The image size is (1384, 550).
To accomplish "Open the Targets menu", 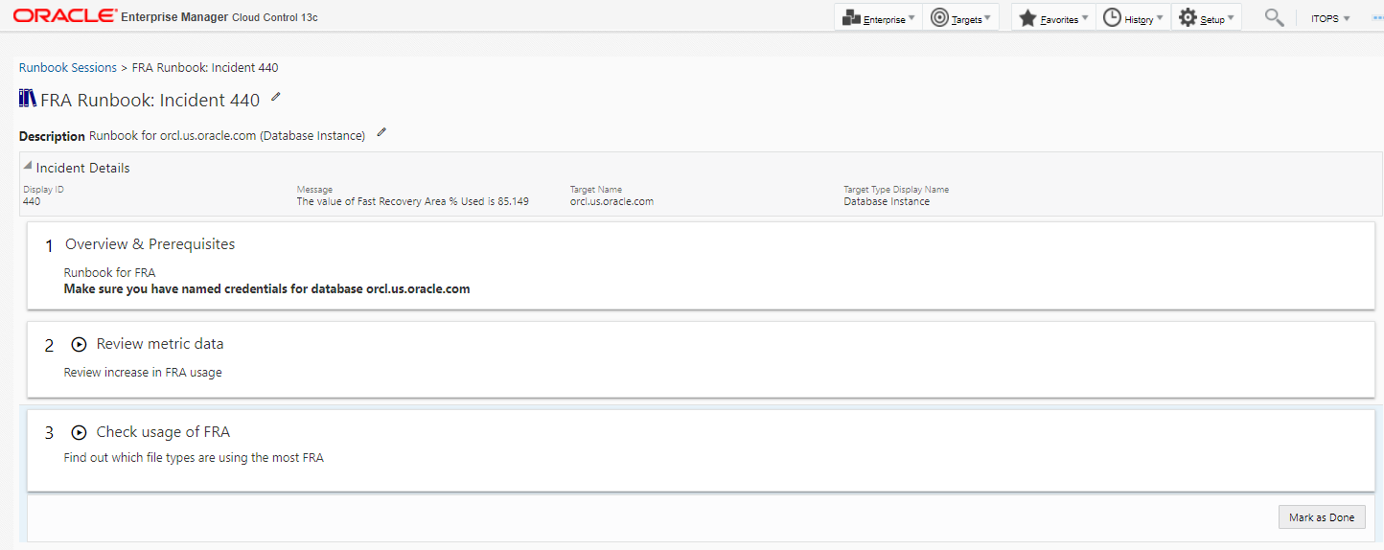I will pyautogui.click(x=960, y=17).
